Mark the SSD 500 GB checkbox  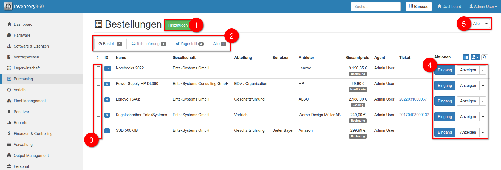[x=98, y=130]
